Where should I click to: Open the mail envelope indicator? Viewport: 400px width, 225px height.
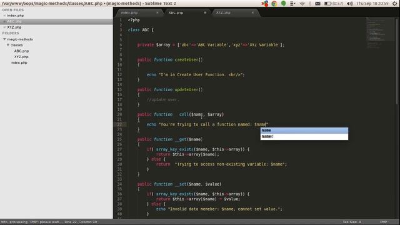[x=317, y=4]
